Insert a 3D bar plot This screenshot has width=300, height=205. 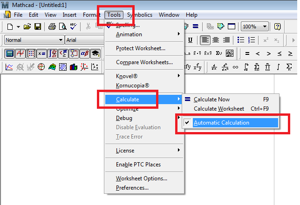74,67
